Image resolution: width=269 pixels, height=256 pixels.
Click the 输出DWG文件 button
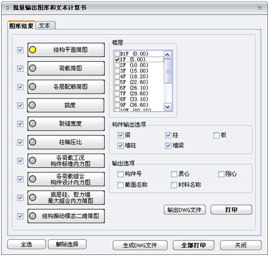click(x=185, y=210)
